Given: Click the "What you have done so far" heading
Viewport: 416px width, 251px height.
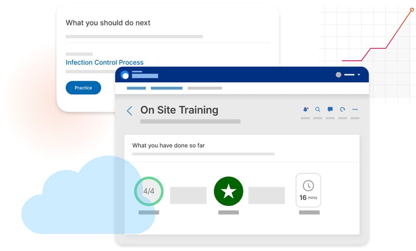Looking at the screenshot, I should 168,146.
